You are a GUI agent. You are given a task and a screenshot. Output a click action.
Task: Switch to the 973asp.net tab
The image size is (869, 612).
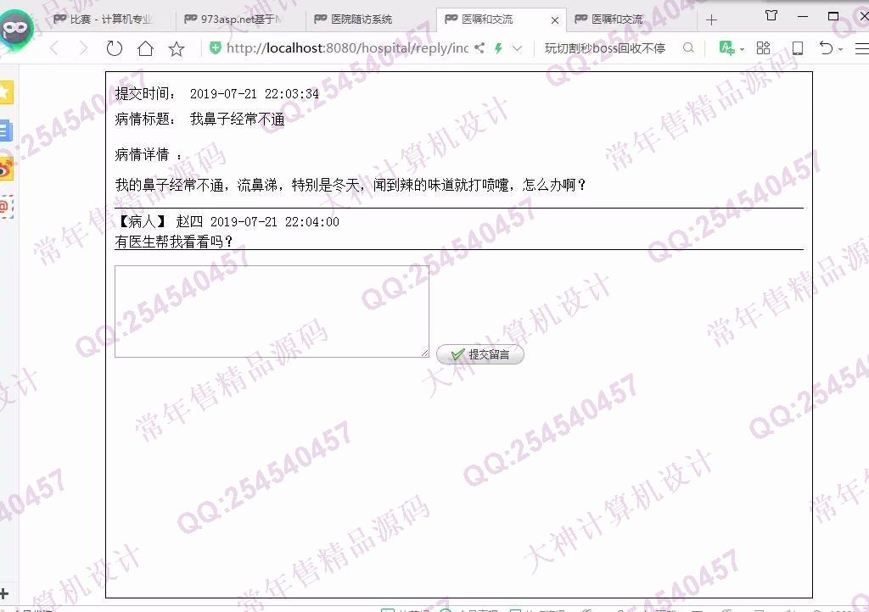pos(238,19)
